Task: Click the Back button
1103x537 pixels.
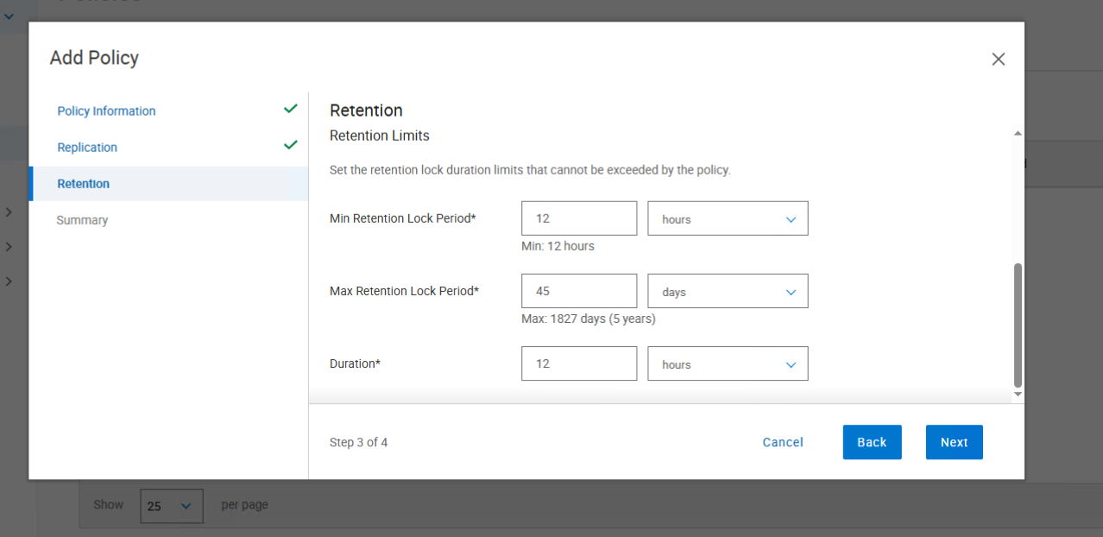Action: tap(872, 442)
